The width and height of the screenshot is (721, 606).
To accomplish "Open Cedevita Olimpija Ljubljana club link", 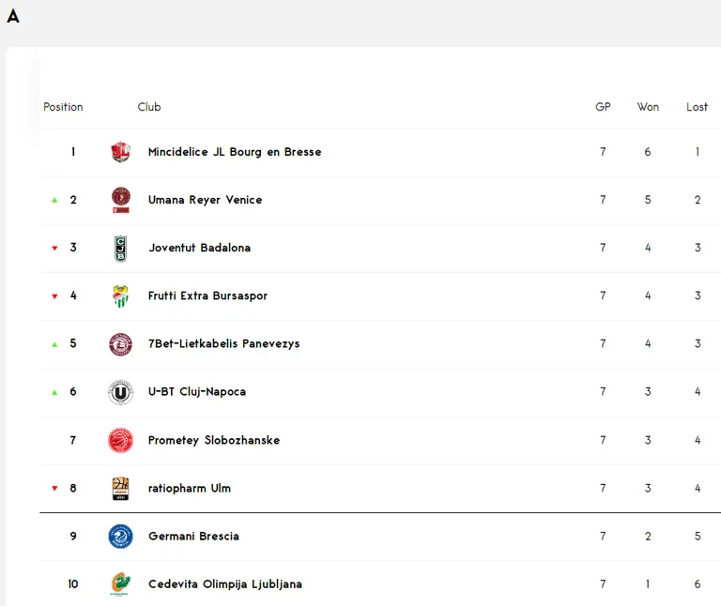I will point(225,583).
